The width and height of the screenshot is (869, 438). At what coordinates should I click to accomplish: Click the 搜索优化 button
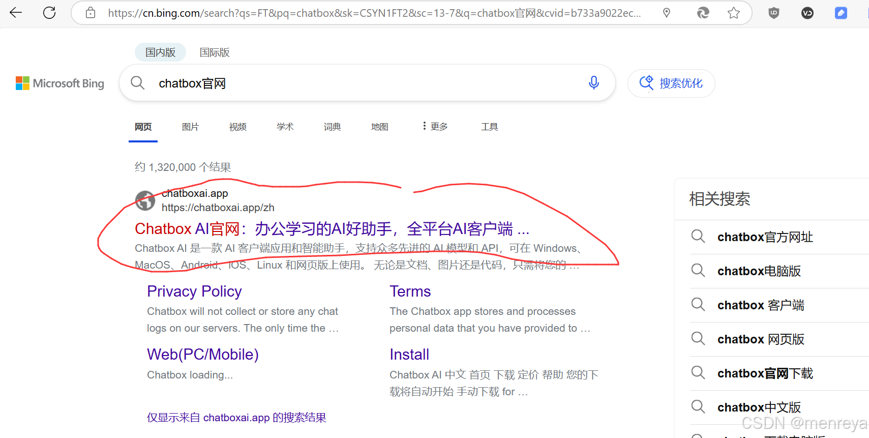671,83
